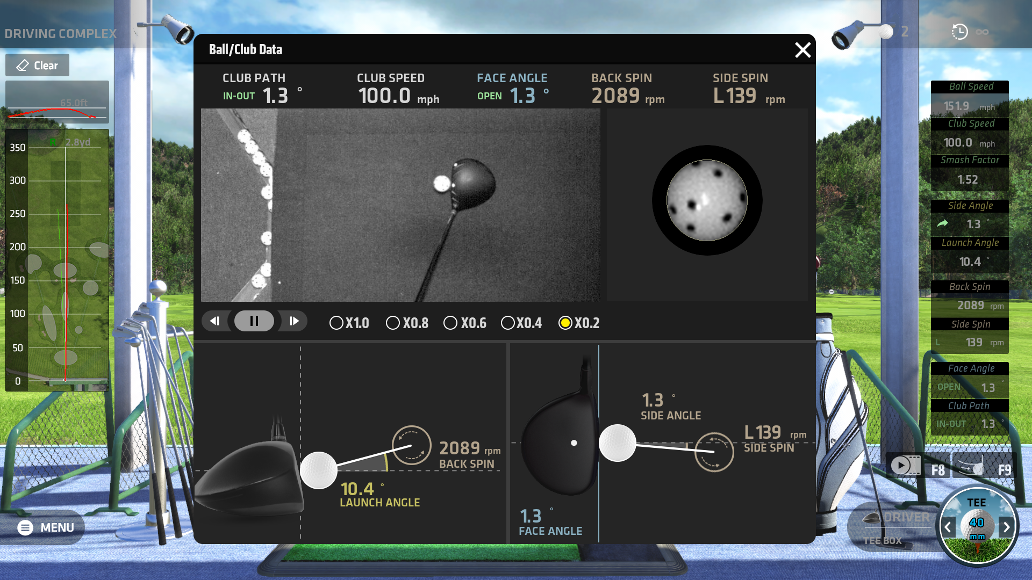Screen dimensions: 1032x580
Task: Select X0.6 playback speed
Action: 450,323
